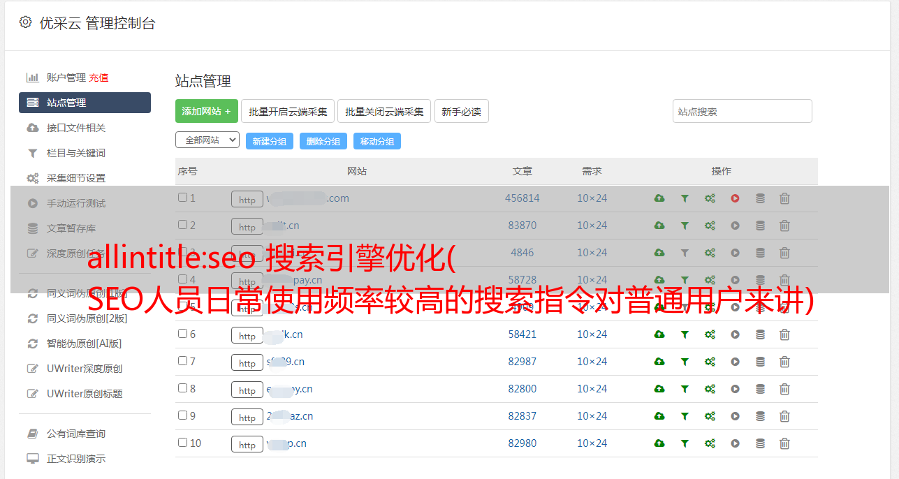Image resolution: width=899 pixels, height=479 pixels.
Task: Select 站点管理 in the sidebar
Action: [85, 103]
